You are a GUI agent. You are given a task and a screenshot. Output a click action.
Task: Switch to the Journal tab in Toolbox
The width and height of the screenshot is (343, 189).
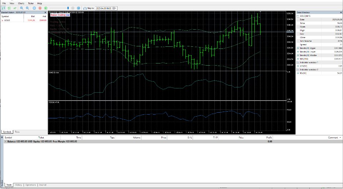pos(43,185)
